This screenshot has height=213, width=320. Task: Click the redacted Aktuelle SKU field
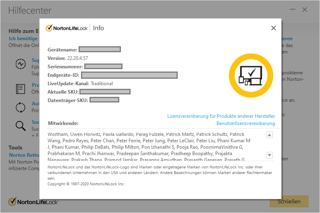click(x=105, y=92)
